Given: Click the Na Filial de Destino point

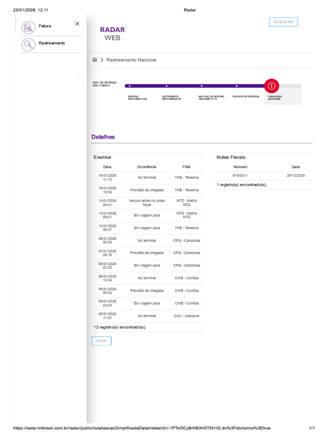Looking at the screenshot, I should (x=202, y=86).
